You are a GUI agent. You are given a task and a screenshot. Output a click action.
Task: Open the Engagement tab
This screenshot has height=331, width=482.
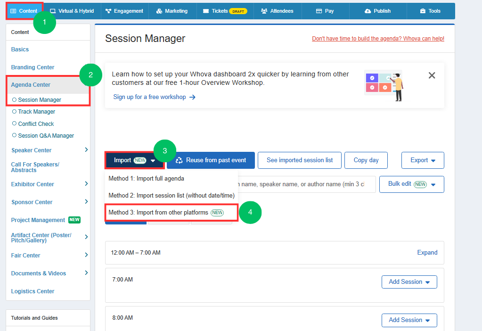point(124,11)
